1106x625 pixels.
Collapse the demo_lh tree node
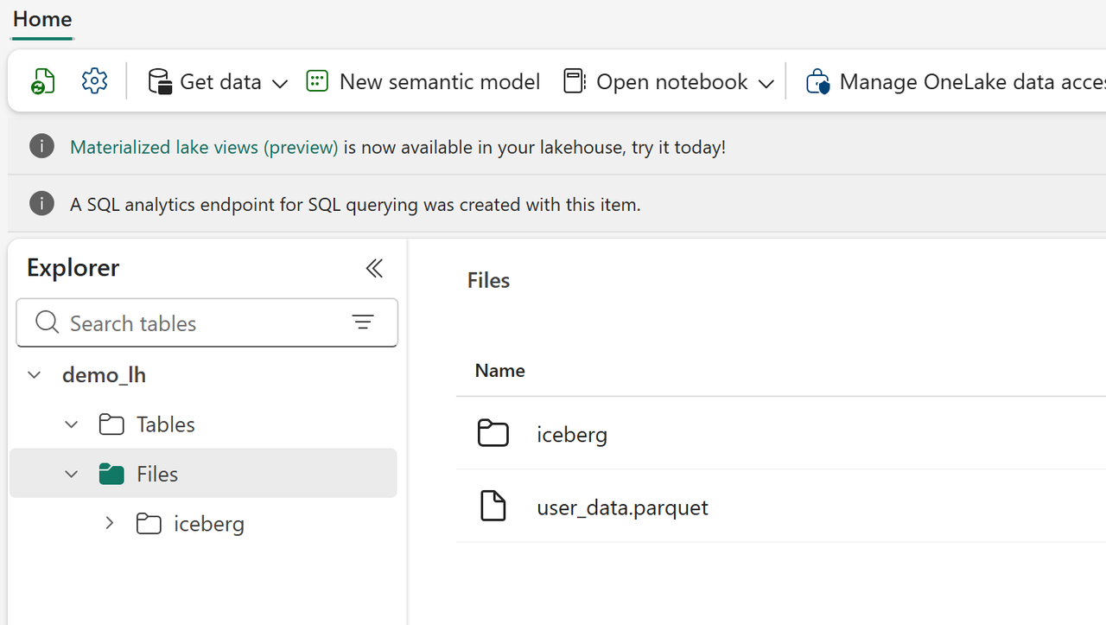click(x=34, y=374)
